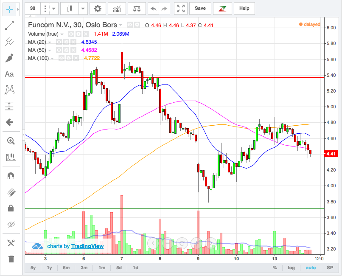Toggle lock all drawing tools
342x276 pixels.
tap(11, 208)
